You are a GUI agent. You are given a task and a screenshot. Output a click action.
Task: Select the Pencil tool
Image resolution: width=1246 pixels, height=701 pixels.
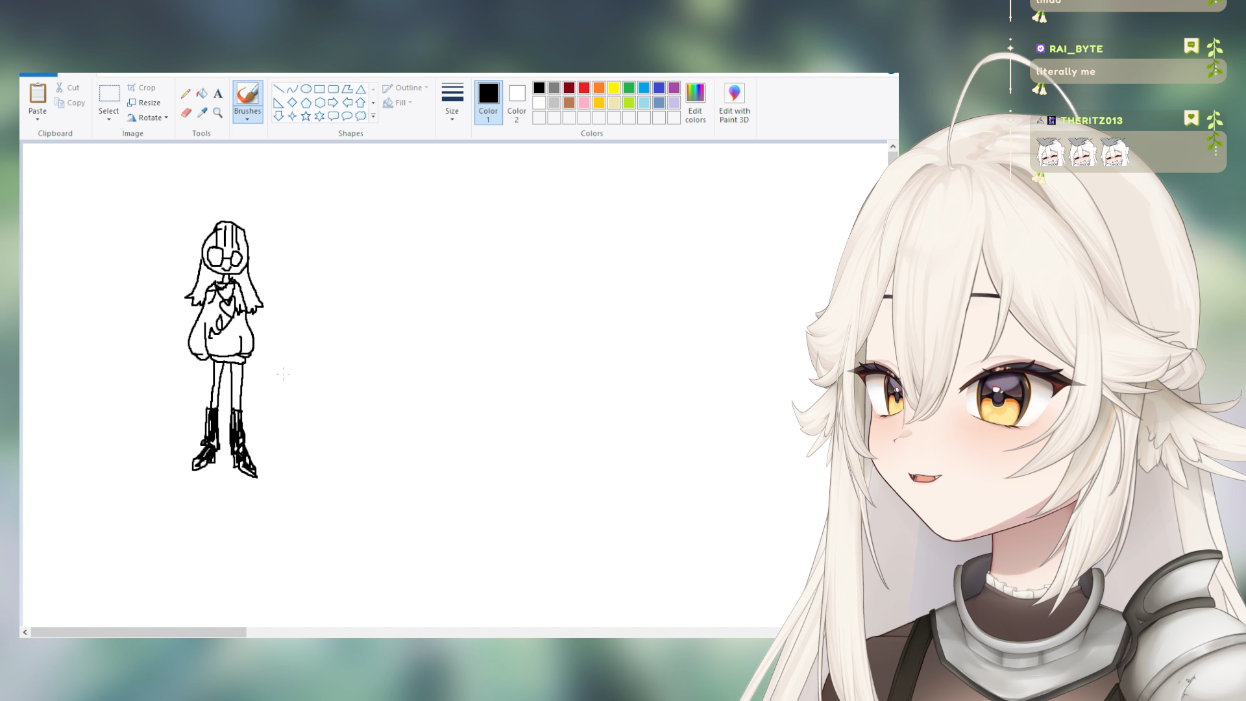coord(186,93)
